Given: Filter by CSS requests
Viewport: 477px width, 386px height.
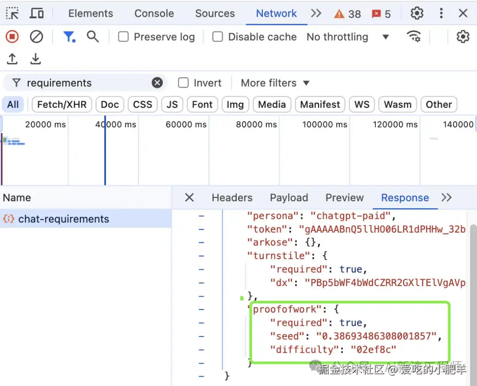Looking at the screenshot, I should coord(143,104).
